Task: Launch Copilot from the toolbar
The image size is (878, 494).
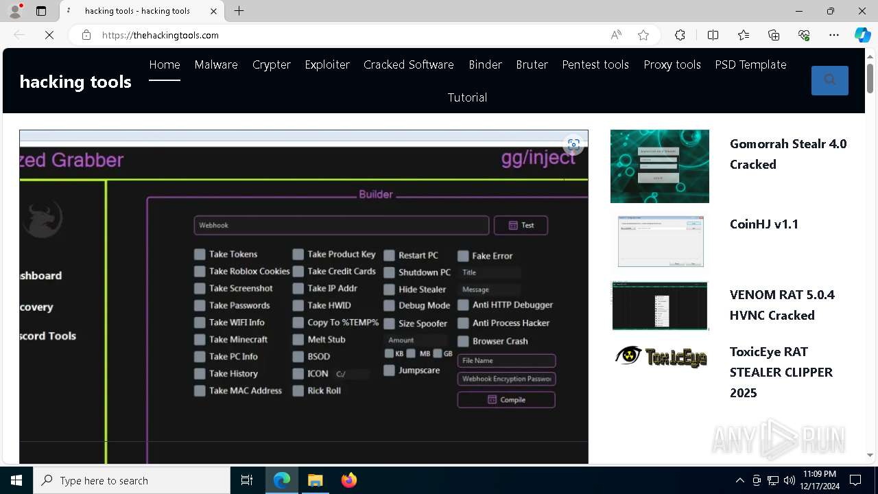Action: tap(862, 35)
